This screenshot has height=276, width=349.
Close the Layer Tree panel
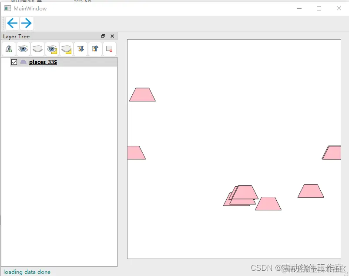click(112, 36)
